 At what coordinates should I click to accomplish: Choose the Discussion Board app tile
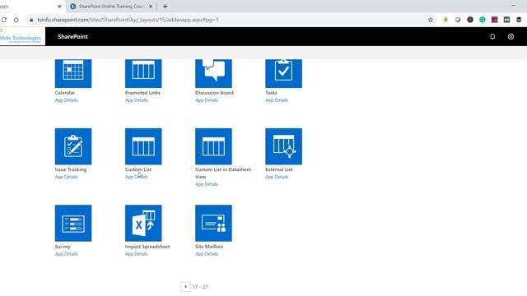pyautogui.click(x=213, y=73)
